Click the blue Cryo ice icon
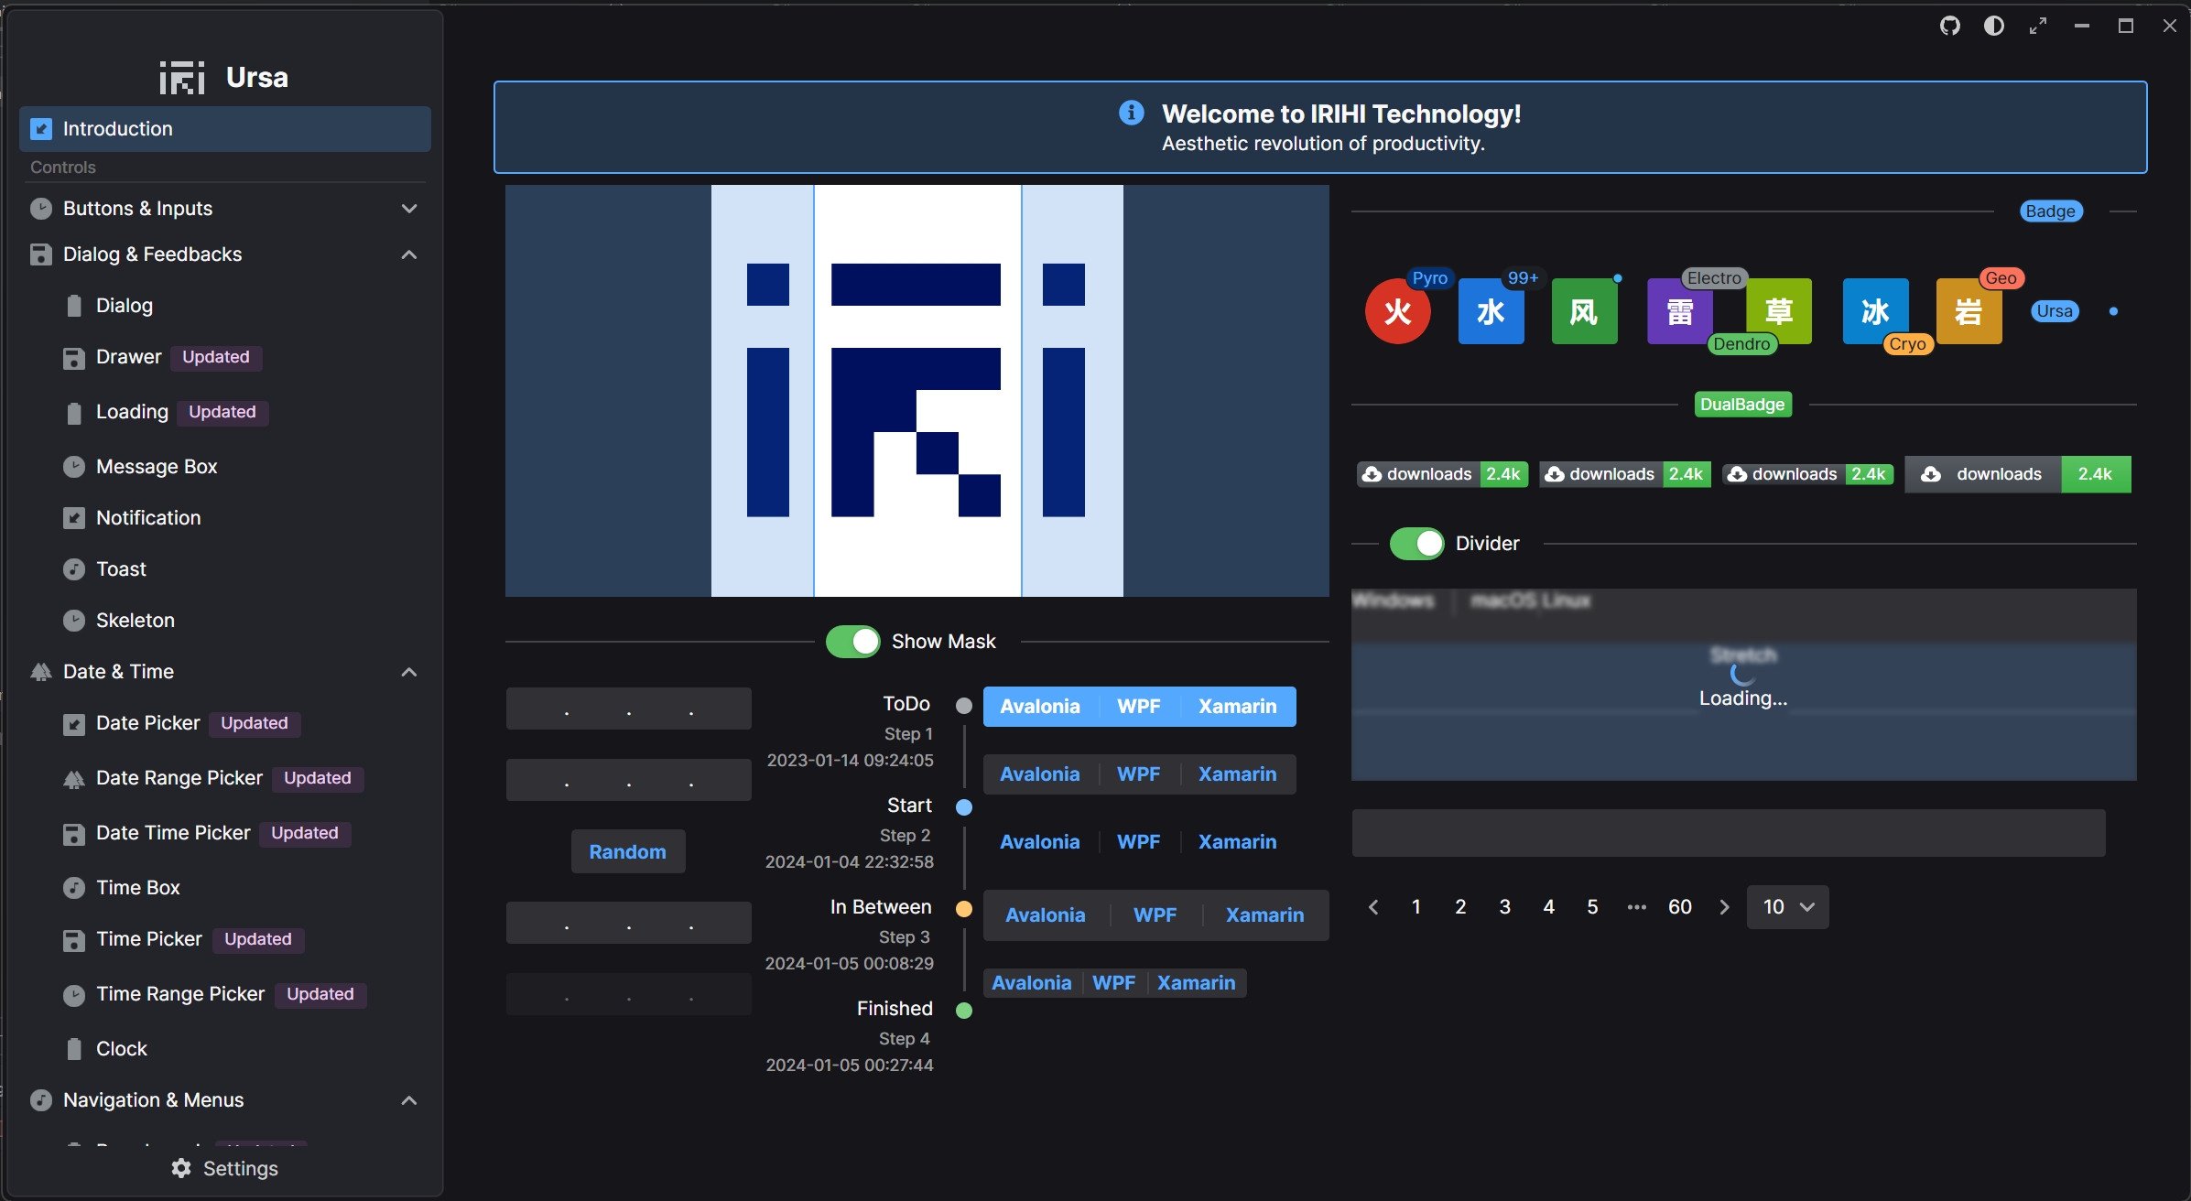This screenshot has height=1201, width=2191. 1874,312
